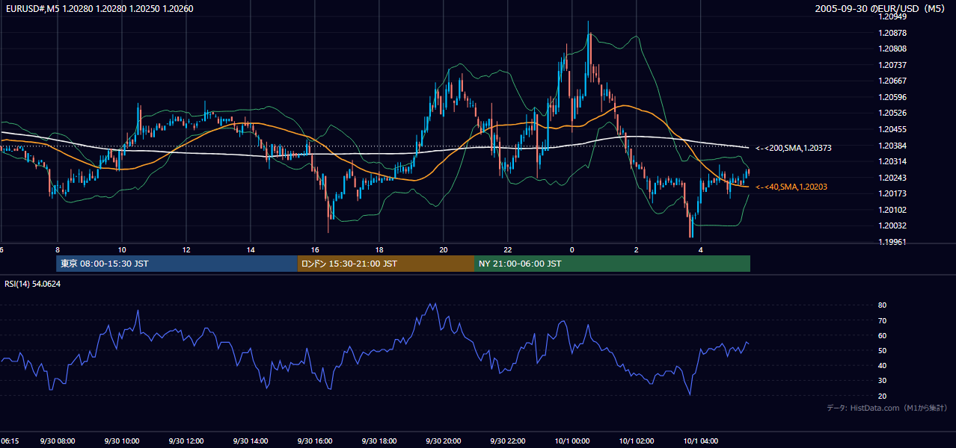Click the 9/30 14:00 time label
Image resolution: width=956 pixels, height=448 pixels.
point(251,441)
